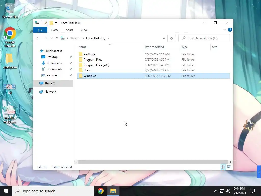Open the blue Help icon
Screen dimensions: 261x196
(230, 30)
